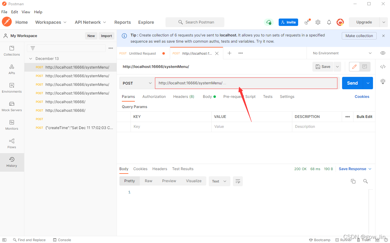Toggle response line wrapping
The image size is (390, 243).
click(238, 181)
